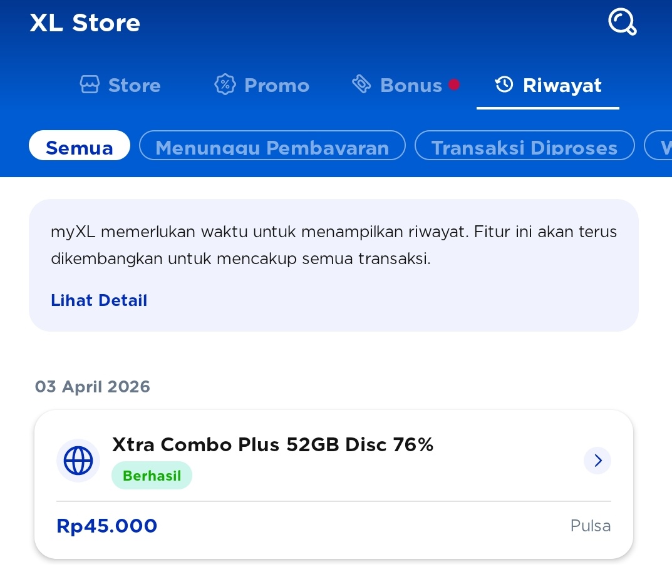672x577 pixels.
Task: Activate the Transaksi Diproses filter
Action: pos(524,145)
